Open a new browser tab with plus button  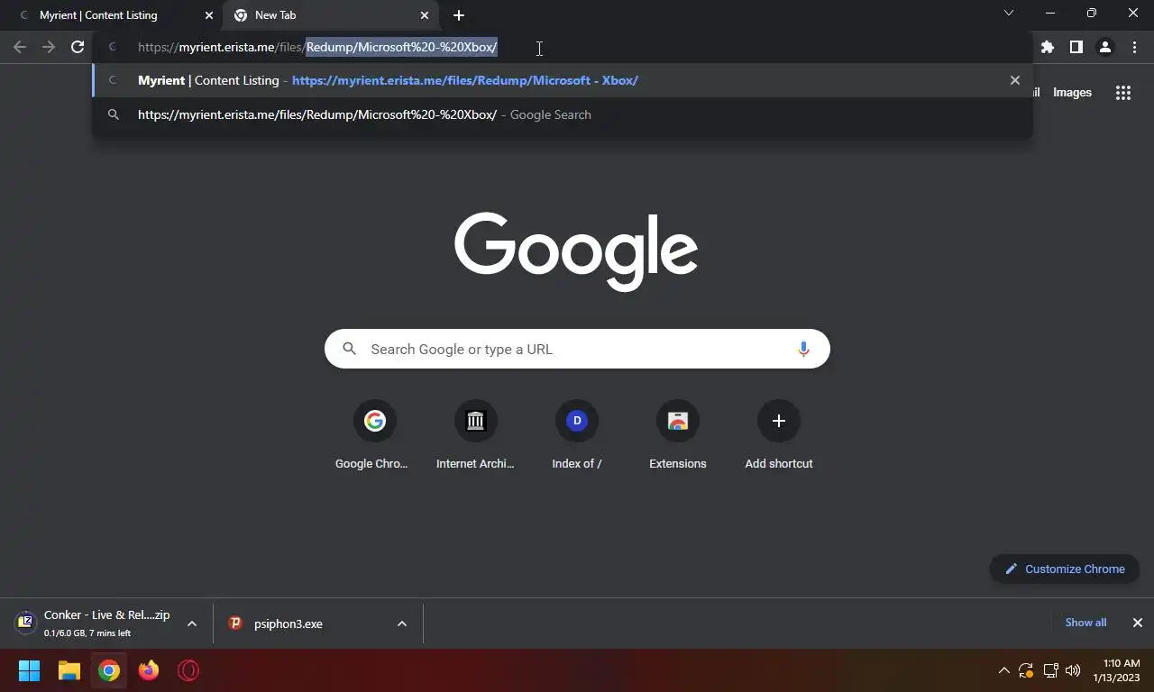459,15
